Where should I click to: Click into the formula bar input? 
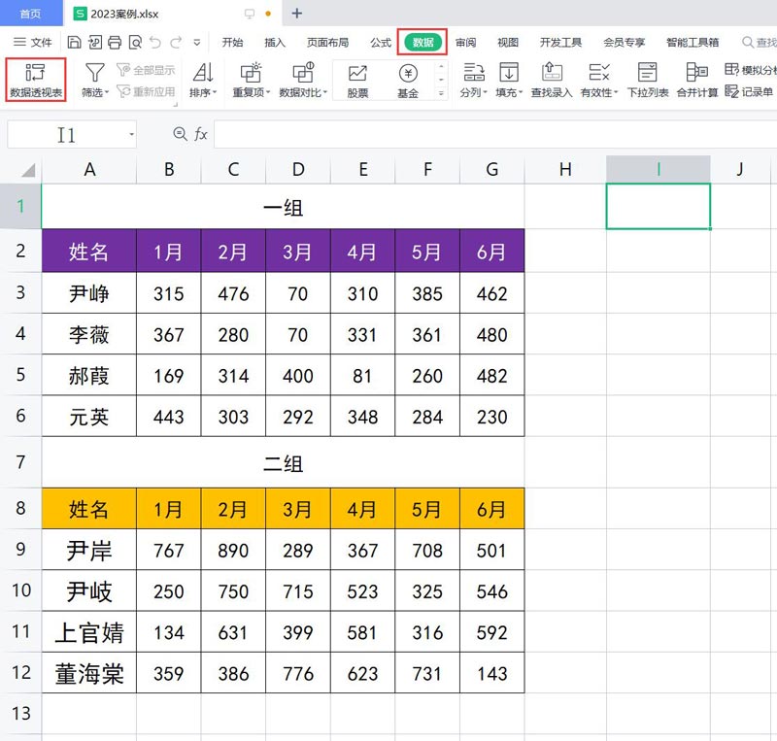point(495,134)
